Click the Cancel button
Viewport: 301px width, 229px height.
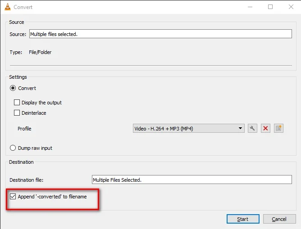(279, 219)
